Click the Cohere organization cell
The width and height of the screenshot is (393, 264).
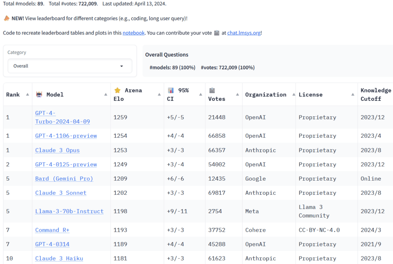(x=255, y=230)
